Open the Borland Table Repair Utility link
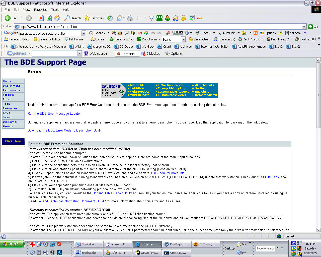 (112, 193)
